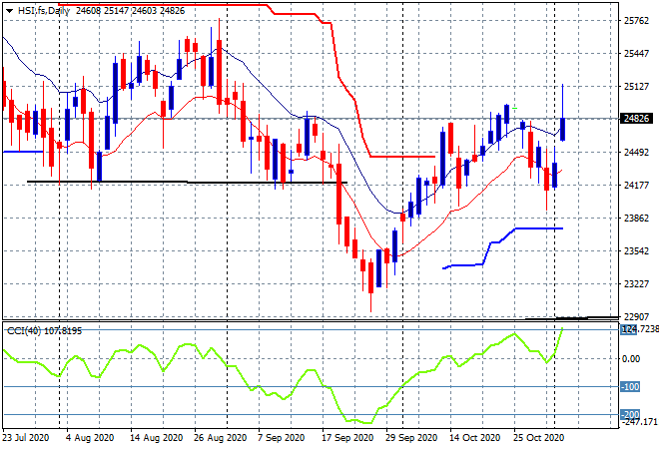Click the CCI upper level value 124.7238
The width and height of the screenshot is (659, 449).
tap(639, 329)
